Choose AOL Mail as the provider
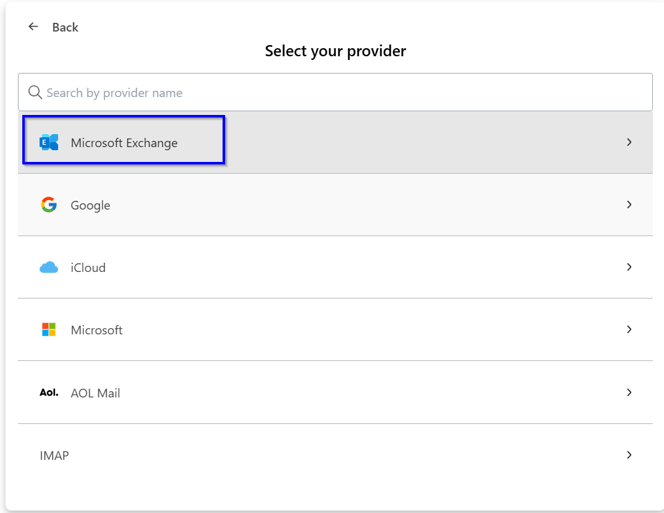Image resolution: width=664 pixels, height=513 pixels. [x=95, y=393]
